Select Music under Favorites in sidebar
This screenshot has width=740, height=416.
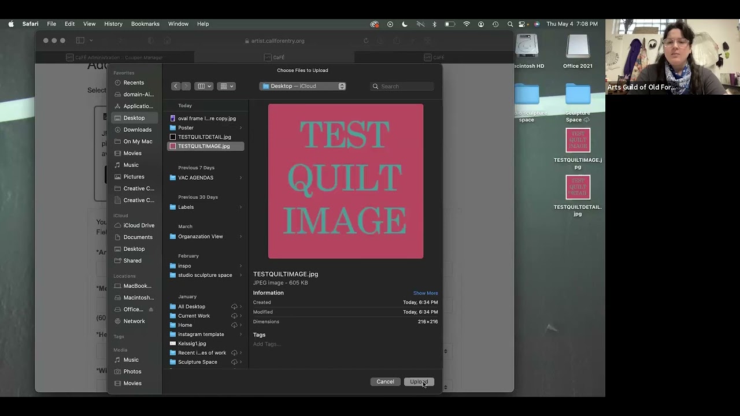point(135,165)
